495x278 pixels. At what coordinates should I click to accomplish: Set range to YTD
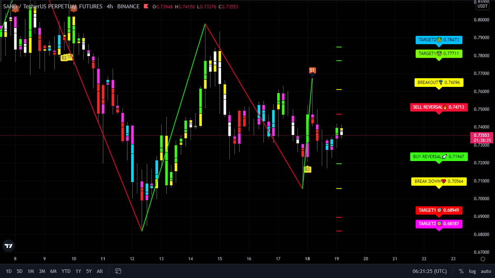[x=66, y=271]
